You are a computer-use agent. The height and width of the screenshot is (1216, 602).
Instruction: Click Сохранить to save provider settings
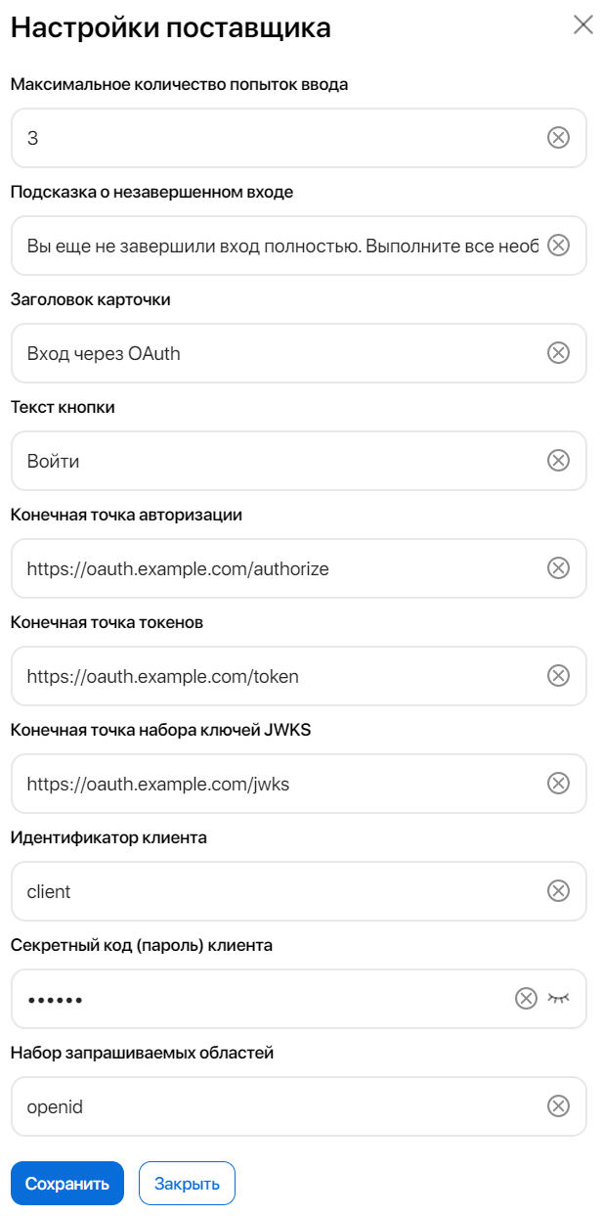pos(65,1183)
